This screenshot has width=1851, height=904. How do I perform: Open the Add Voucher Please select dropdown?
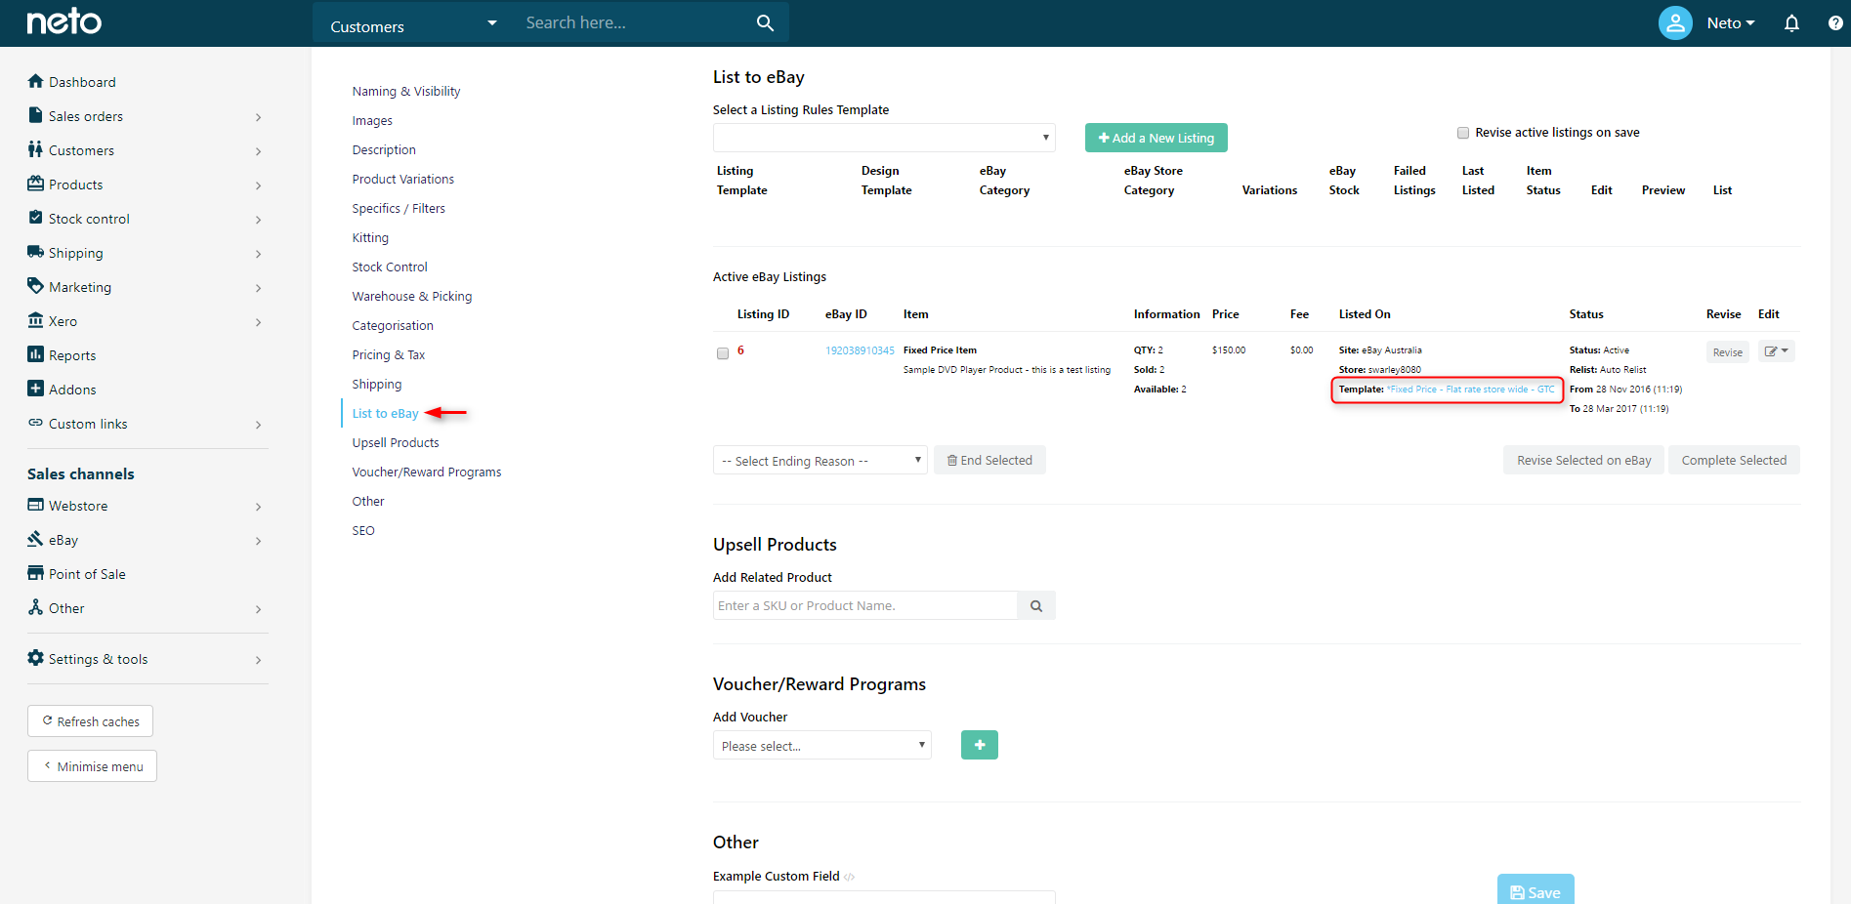(822, 745)
